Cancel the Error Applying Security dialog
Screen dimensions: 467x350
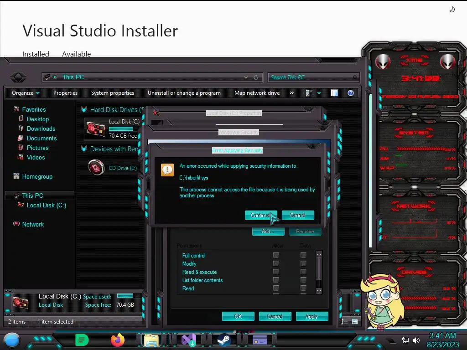click(298, 215)
